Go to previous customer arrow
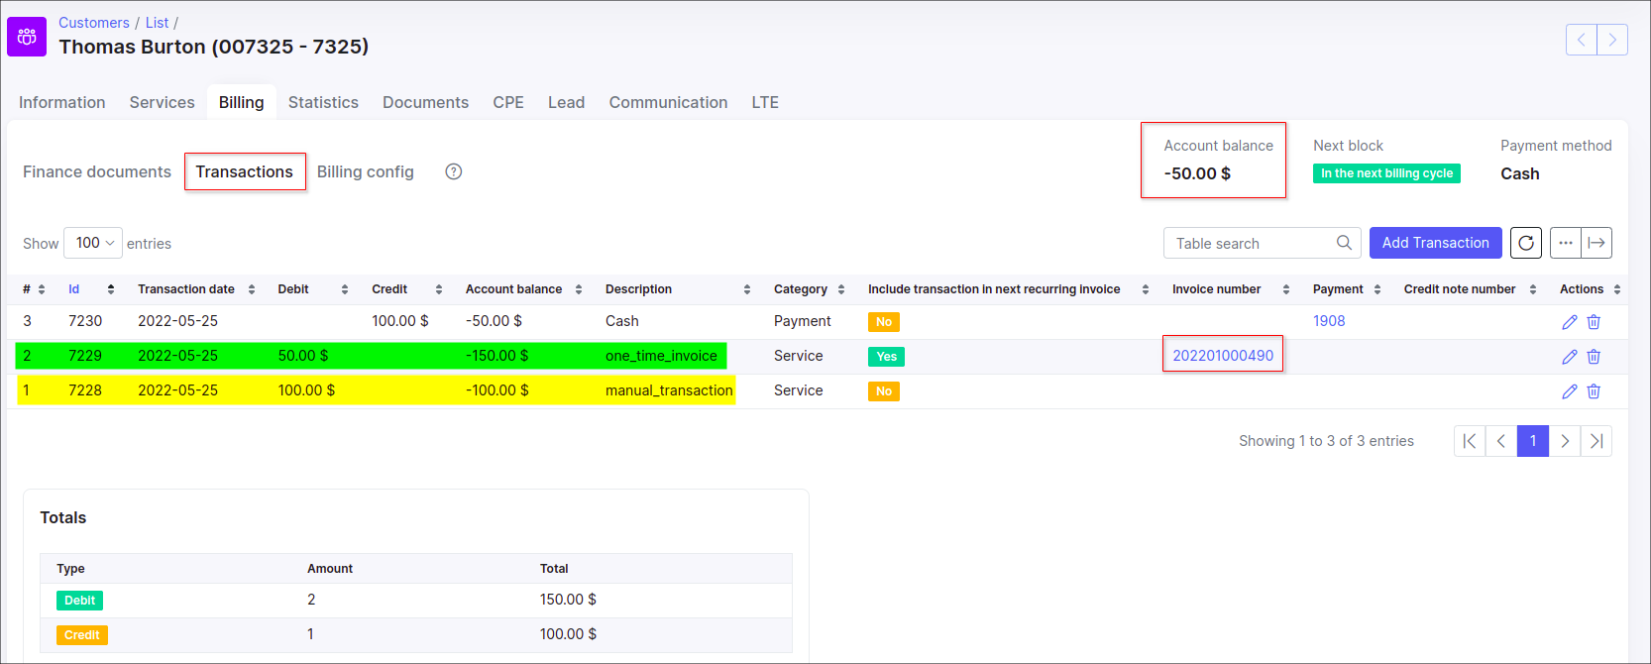1651x664 pixels. [1582, 40]
